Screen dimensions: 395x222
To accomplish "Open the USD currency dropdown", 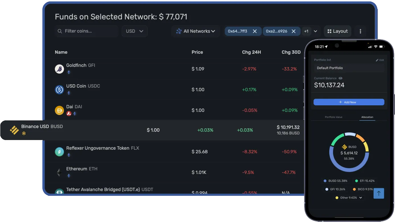I will coord(135,31).
